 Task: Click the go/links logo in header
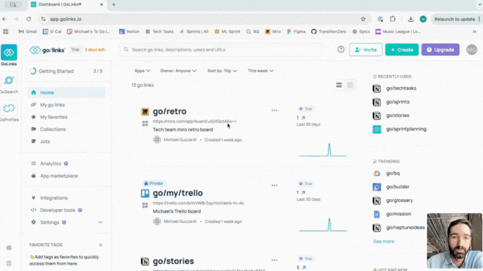[x=47, y=50]
